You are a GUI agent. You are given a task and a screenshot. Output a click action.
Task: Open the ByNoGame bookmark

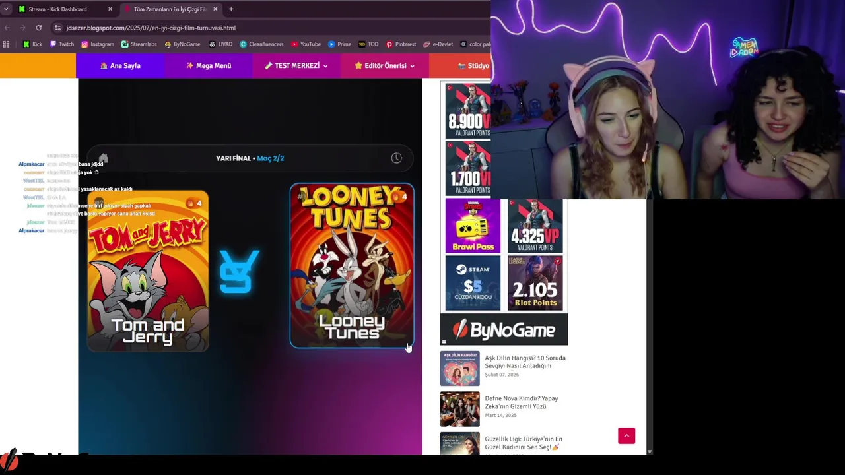click(182, 44)
